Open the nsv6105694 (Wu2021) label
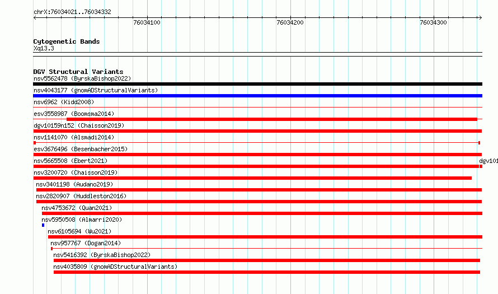Image resolution: width=498 pixels, height=294 pixels. [79, 231]
